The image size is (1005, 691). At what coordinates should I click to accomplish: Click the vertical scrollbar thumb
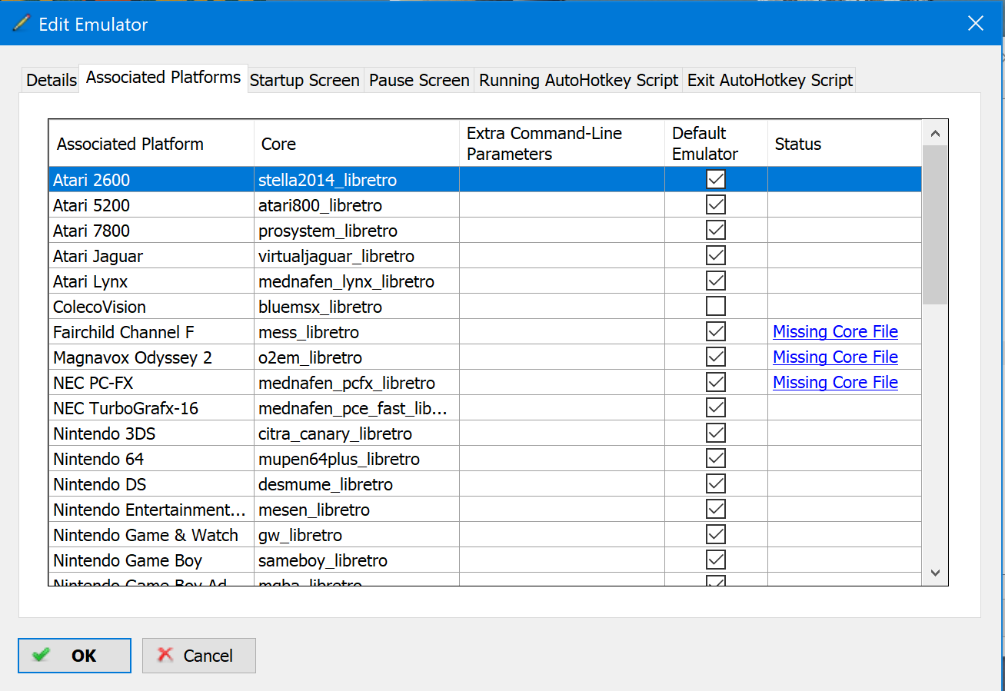pos(935,224)
